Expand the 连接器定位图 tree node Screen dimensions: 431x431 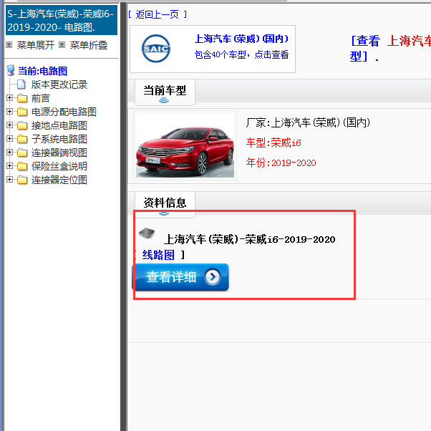coord(9,180)
